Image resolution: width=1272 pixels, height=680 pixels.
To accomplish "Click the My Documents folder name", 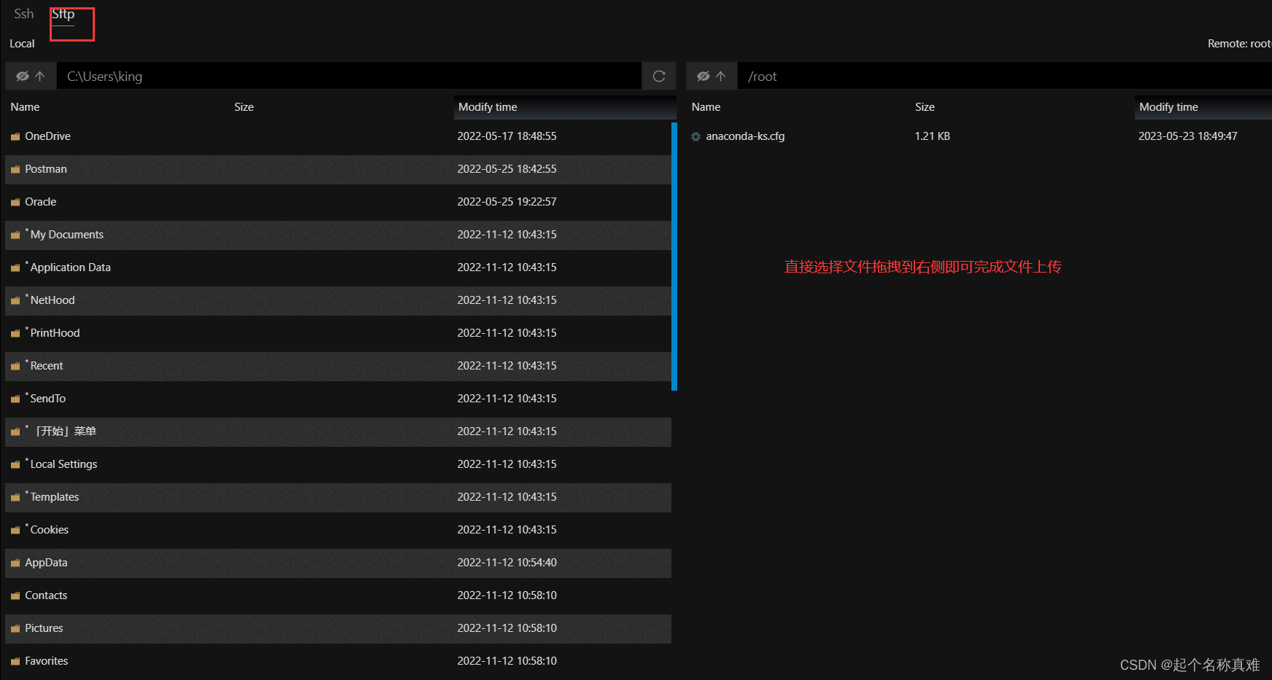I will pyautogui.click(x=67, y=235).
